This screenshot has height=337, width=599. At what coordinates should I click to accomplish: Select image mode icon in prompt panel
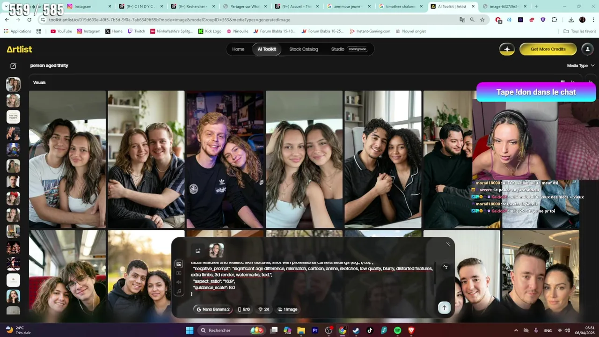point(179,264)
